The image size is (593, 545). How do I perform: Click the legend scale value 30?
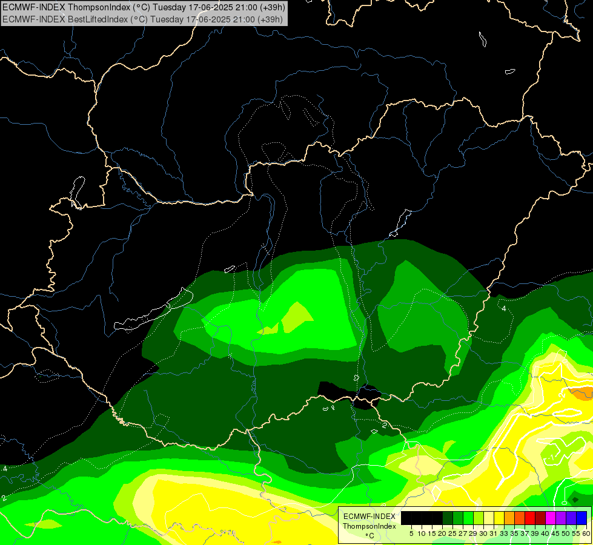(483, 533)
